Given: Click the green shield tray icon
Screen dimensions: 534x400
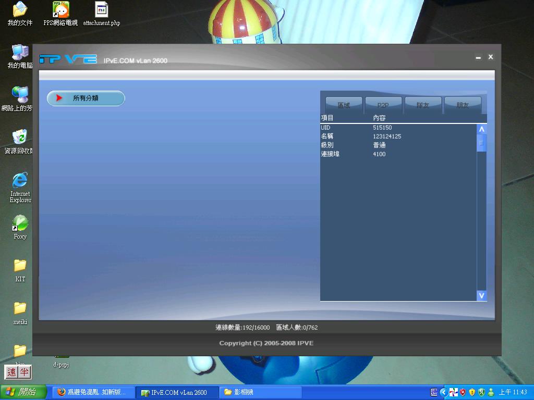Looking at the screenshot, I should pyautogui.click(x=481, y=392).
